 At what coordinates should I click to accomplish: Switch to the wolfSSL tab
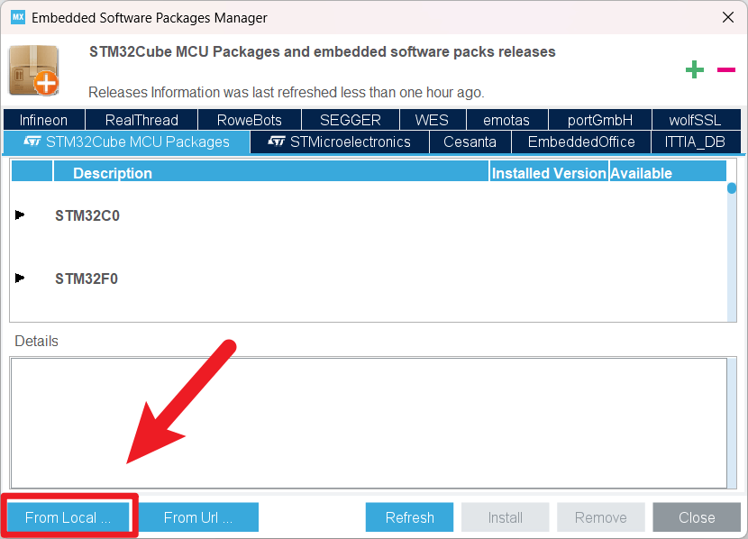pos(695,120)
